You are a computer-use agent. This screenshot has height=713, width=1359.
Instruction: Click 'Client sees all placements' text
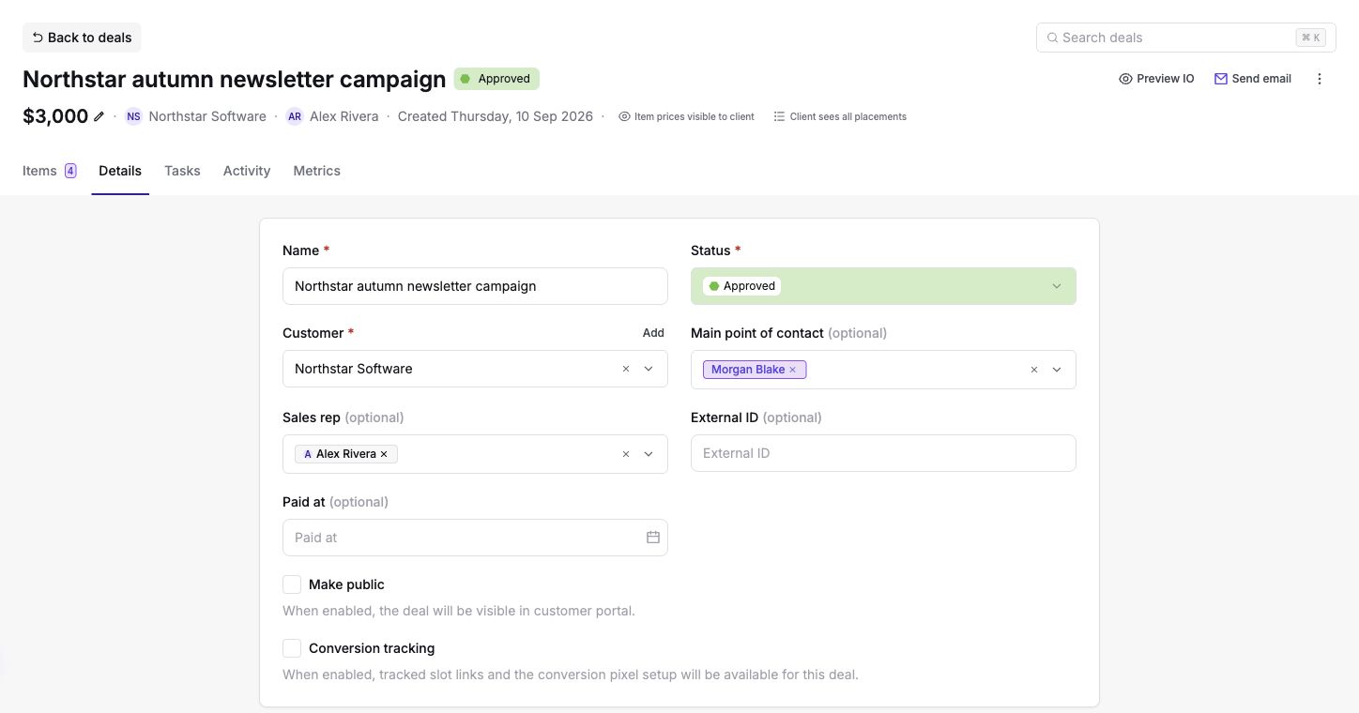848,116
